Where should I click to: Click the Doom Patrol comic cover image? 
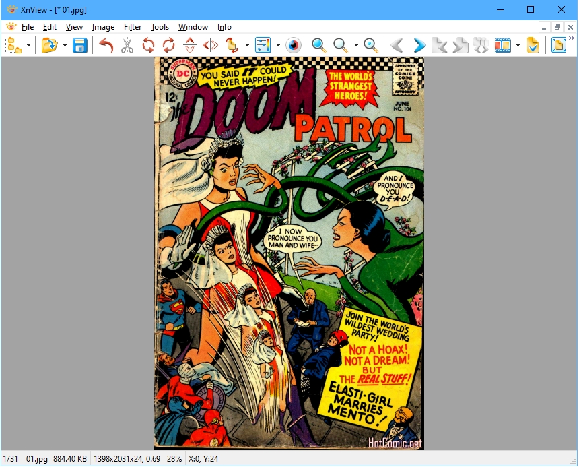[x=289, y=253]
